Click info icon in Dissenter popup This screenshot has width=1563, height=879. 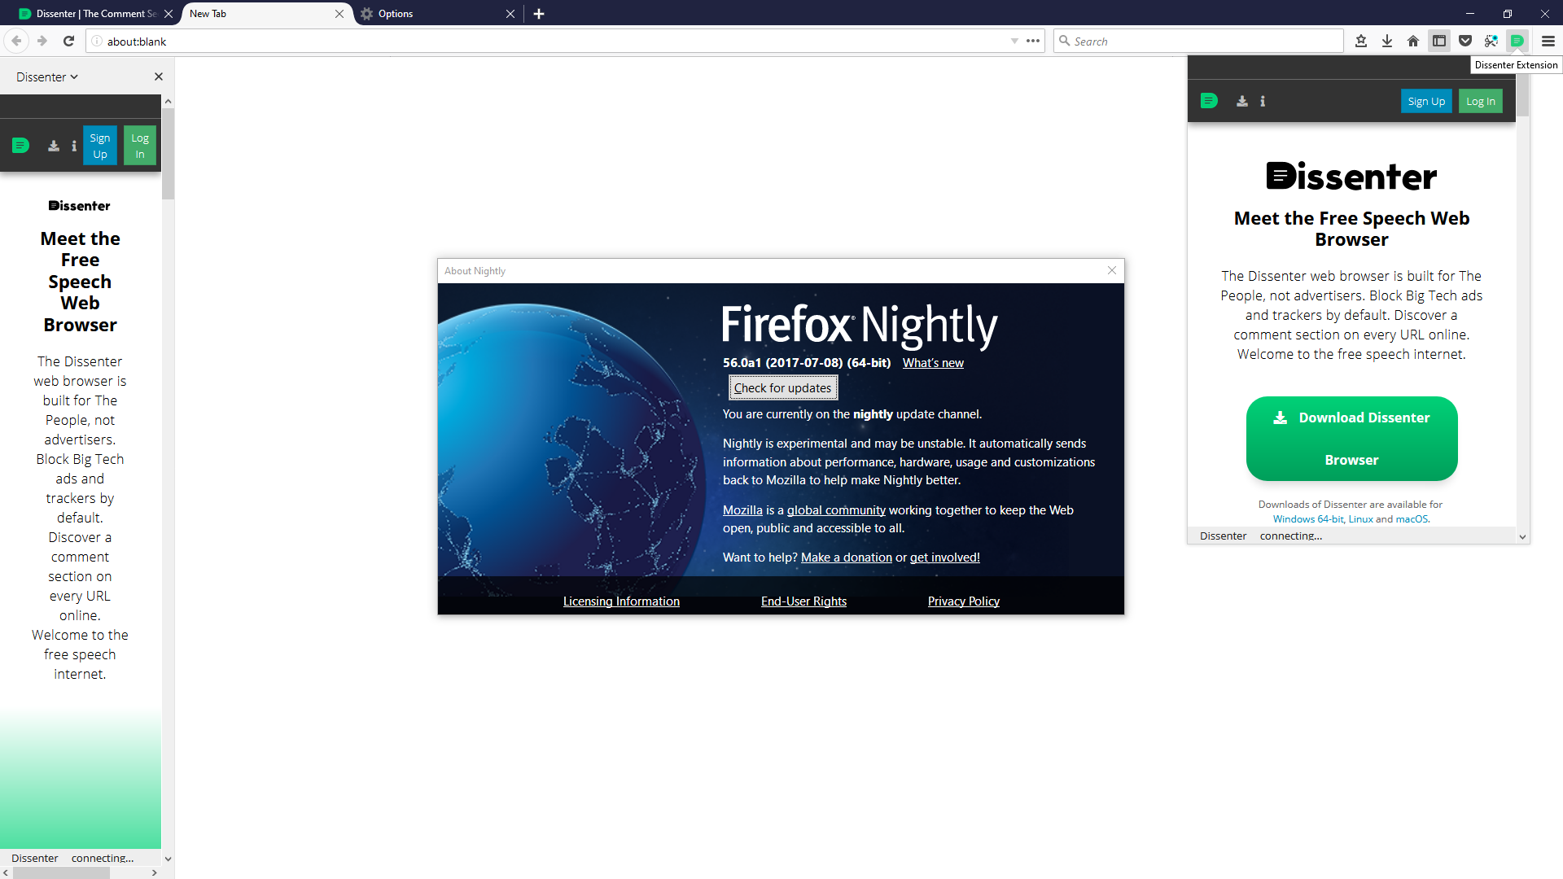[x=1263, y=102]
